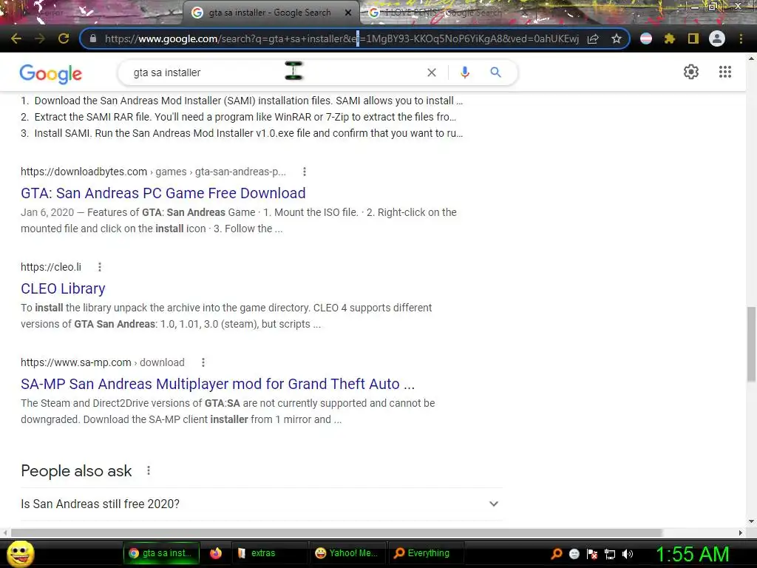The height and width of the screenshot is (568, 757).
Task: View site info via the padlock icon
Action: click(x=93, y=38)
